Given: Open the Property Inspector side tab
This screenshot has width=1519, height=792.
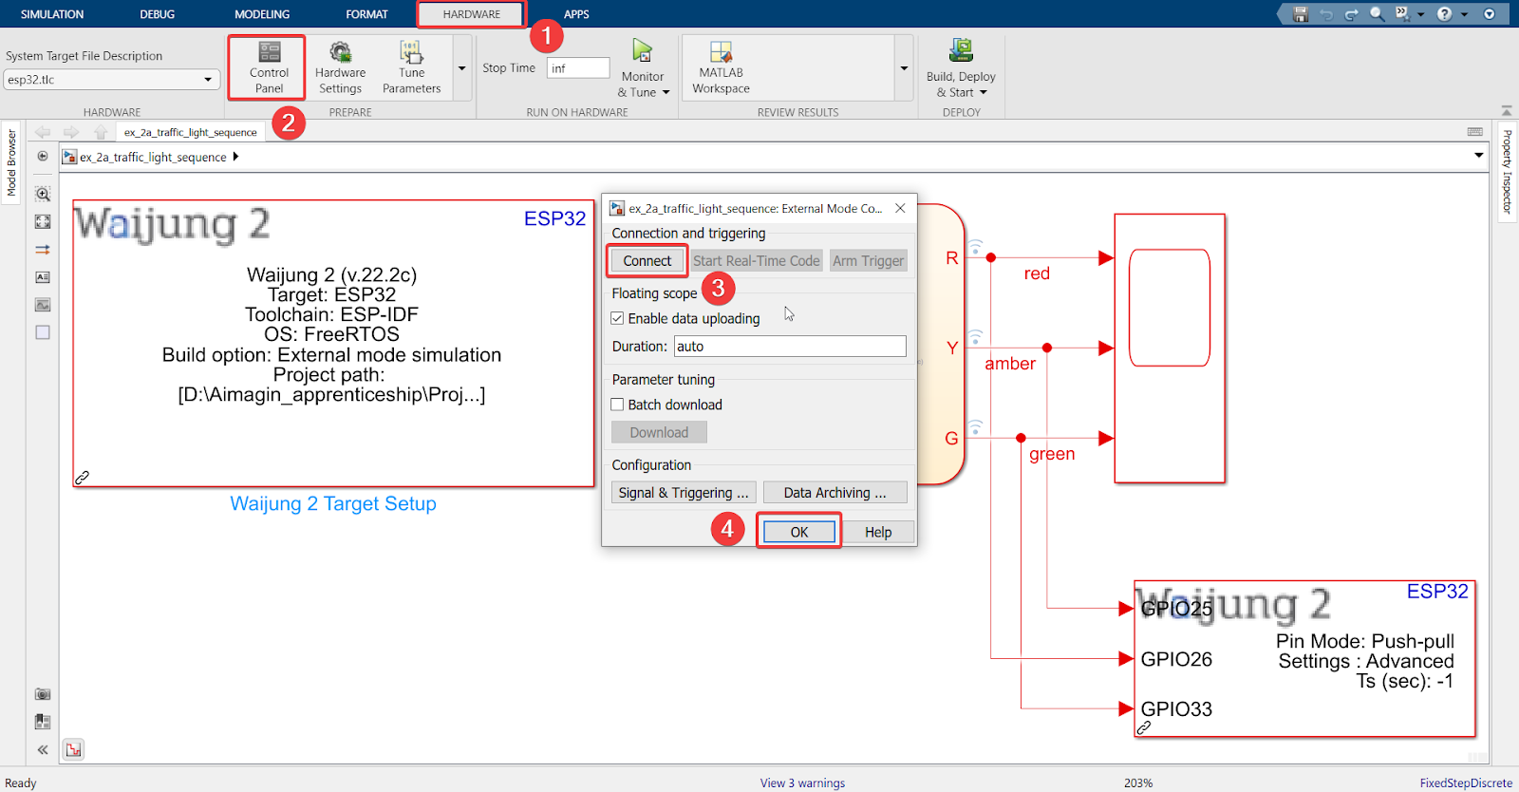Looking at the screenshot, I should click(x=1507, y=172).
